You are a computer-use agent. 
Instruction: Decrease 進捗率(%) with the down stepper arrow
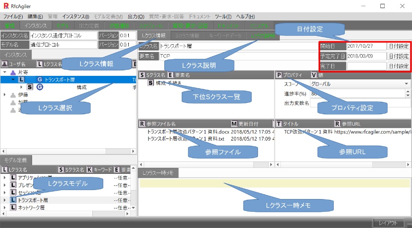coord(408,95)
